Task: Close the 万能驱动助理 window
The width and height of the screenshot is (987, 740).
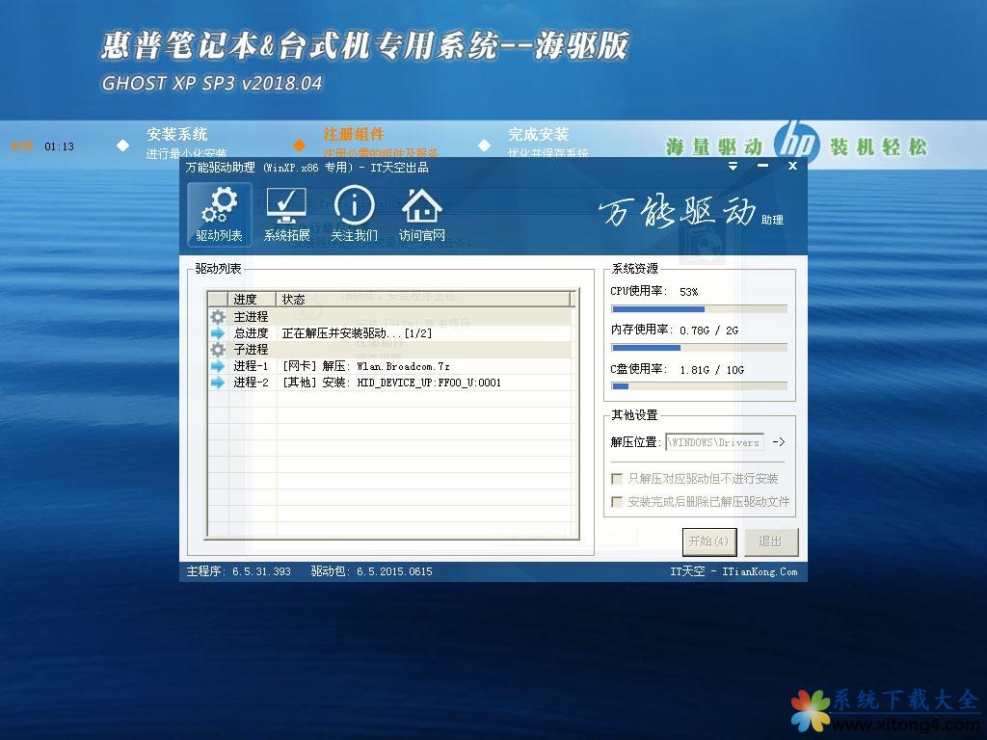Action: [x=792, y=166]
